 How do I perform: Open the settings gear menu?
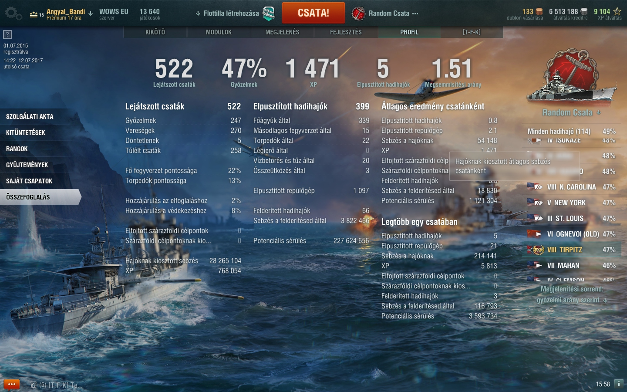pos(13,14)
